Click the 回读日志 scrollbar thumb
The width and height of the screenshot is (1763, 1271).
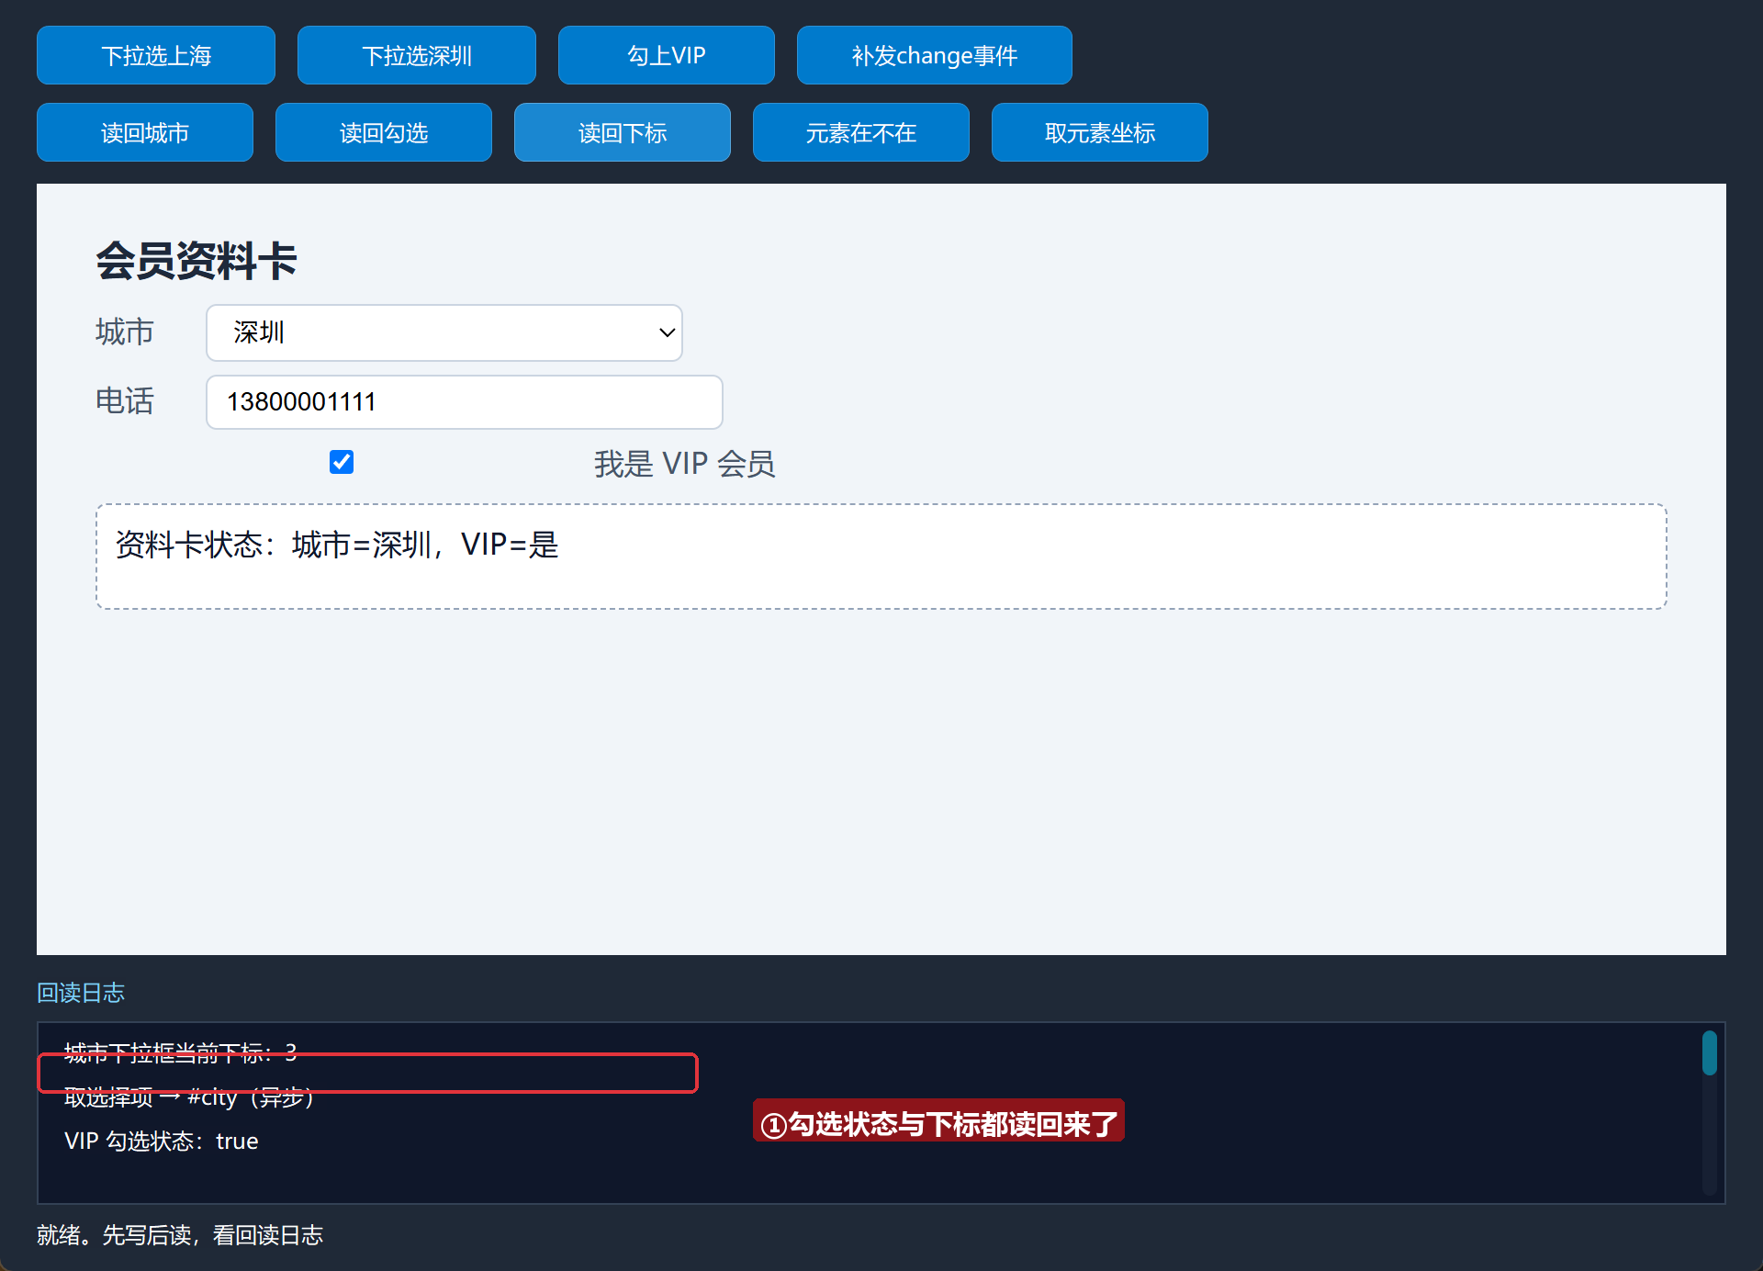(x=1709, y=1052)
